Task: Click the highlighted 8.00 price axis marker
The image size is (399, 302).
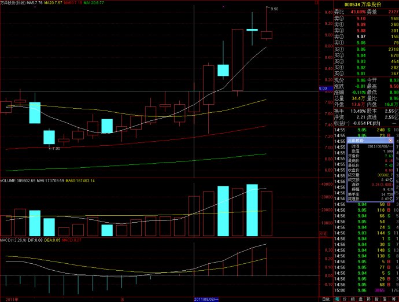Action: pos(326,89)
